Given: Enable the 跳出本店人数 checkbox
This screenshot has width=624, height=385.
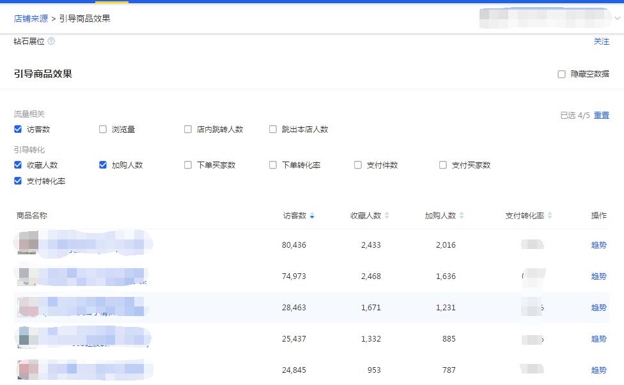Looking at the screenshot, I should [x=273, y=129].
